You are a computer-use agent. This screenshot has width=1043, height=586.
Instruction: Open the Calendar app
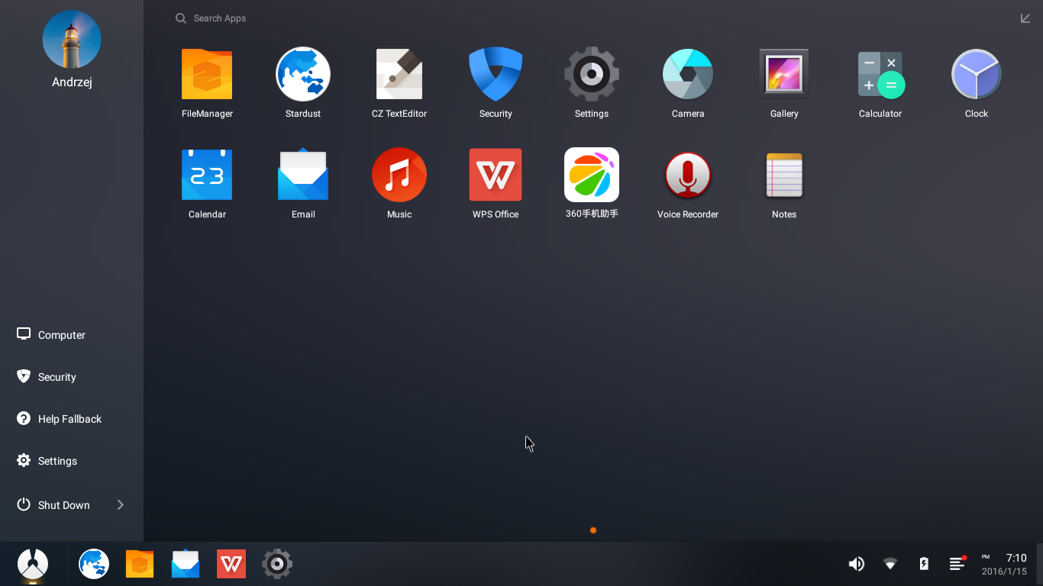pos(207,175)
